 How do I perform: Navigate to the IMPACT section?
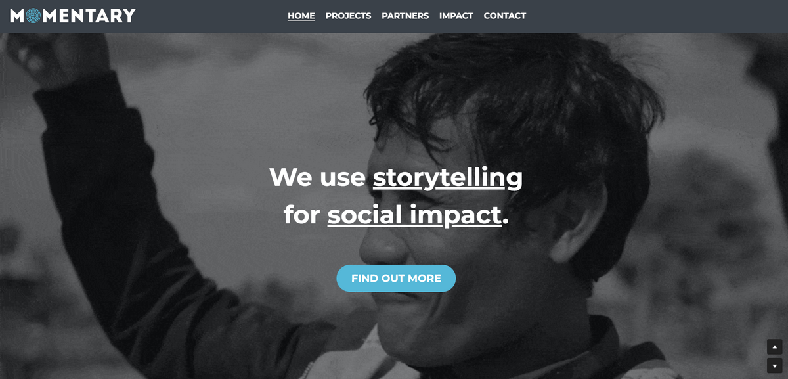pyautogui.click(x=456, y=16)
